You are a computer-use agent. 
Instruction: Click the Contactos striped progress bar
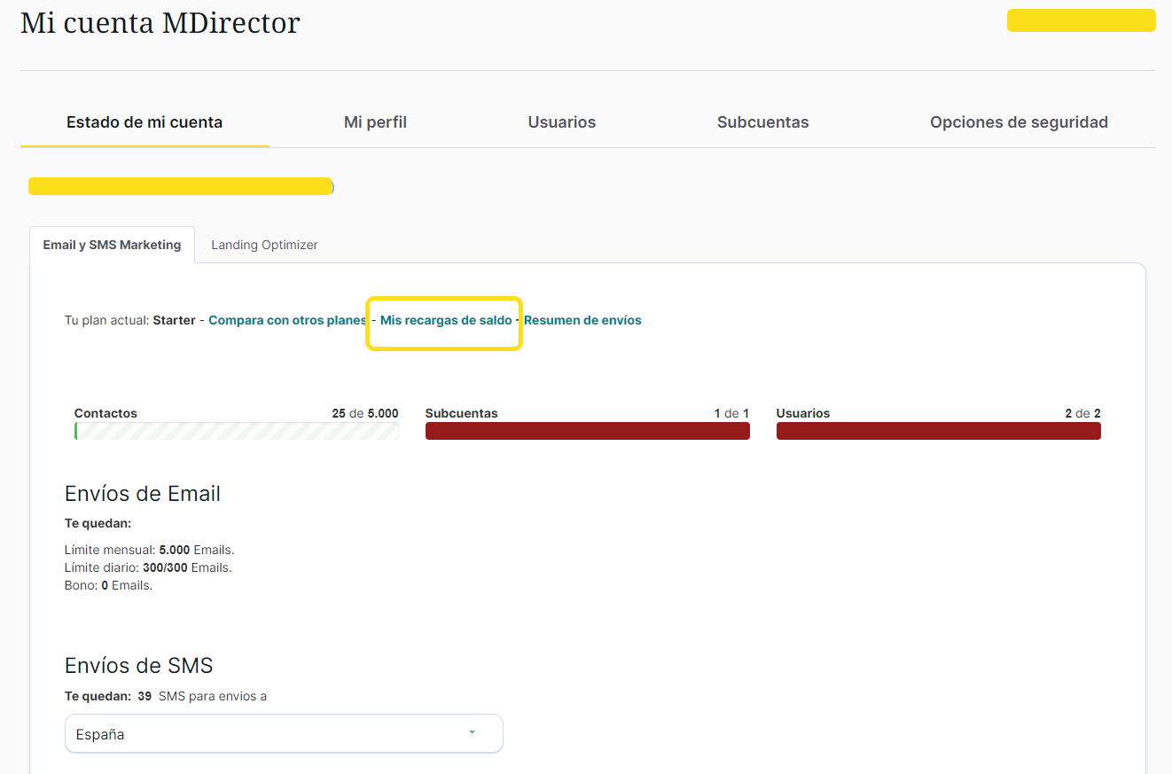pyautogui.click(x=237, y=432)
